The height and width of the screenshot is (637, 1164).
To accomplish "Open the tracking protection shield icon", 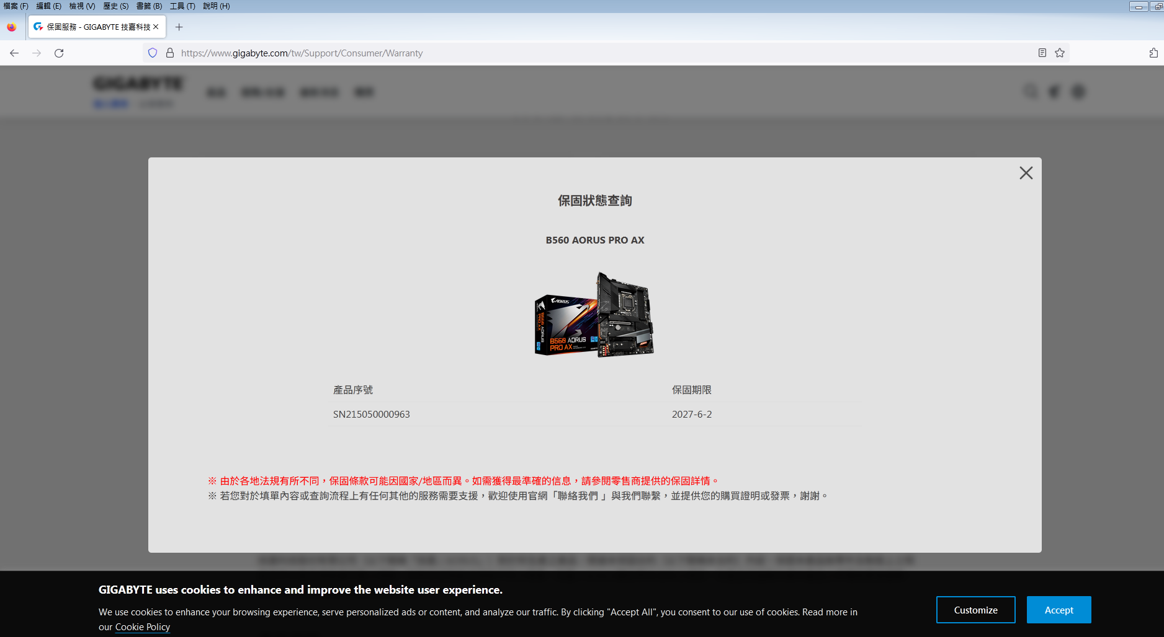I will point(153,53).
